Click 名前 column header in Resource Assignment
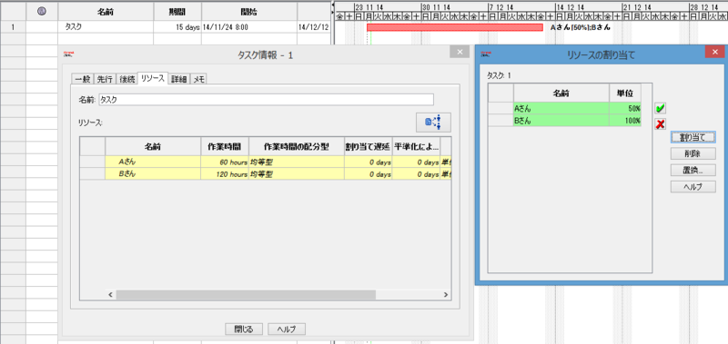 point(561,93)
